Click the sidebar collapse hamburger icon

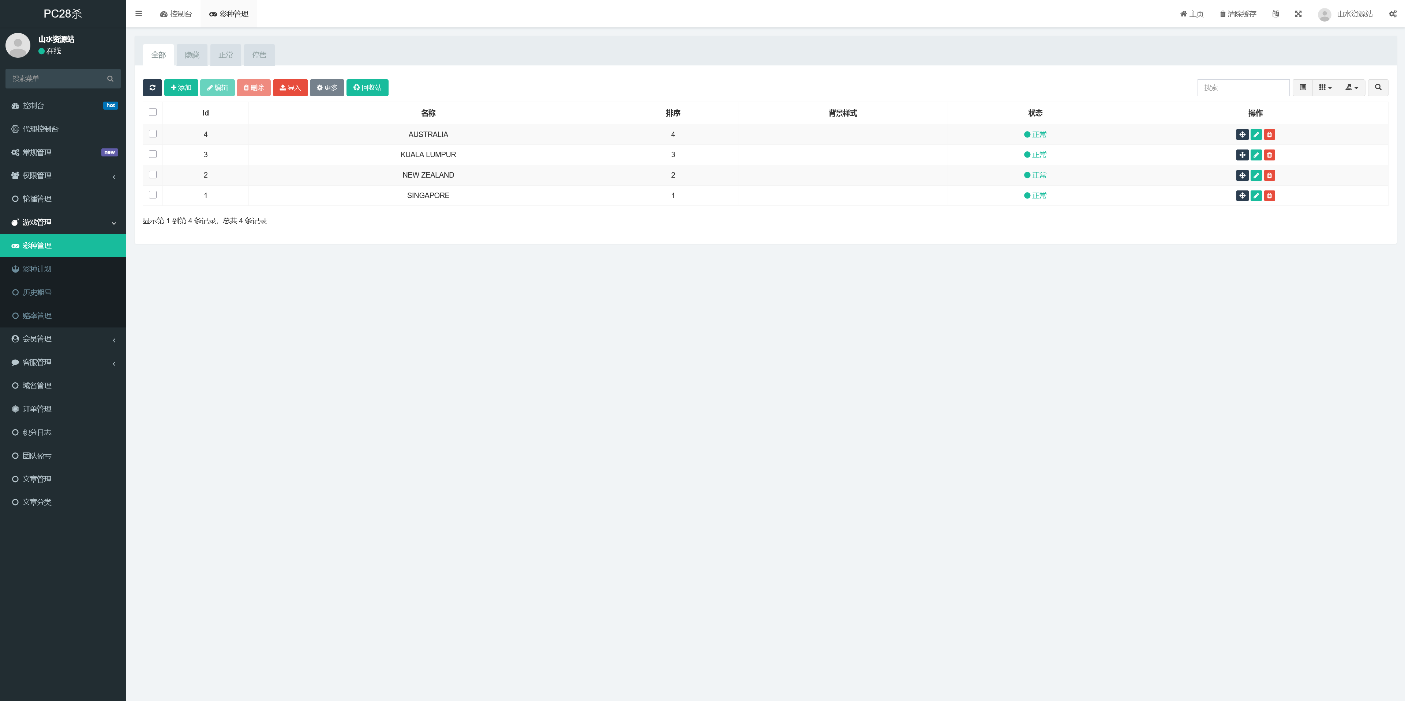click(139, 14)
